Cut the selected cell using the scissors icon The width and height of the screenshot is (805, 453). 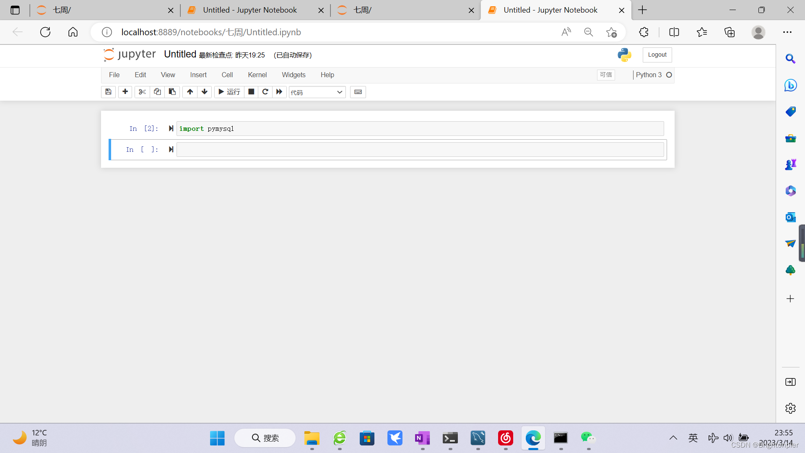(142, 92)
